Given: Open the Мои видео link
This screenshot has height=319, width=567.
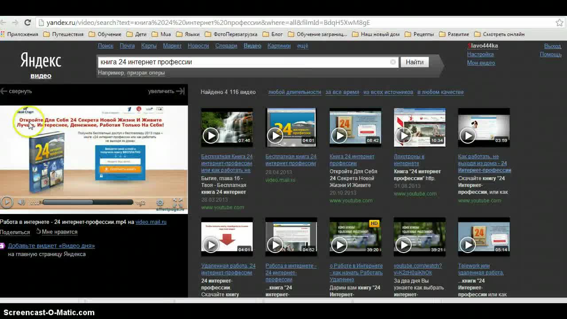Looking at the screenshot, I should [481, 62].
